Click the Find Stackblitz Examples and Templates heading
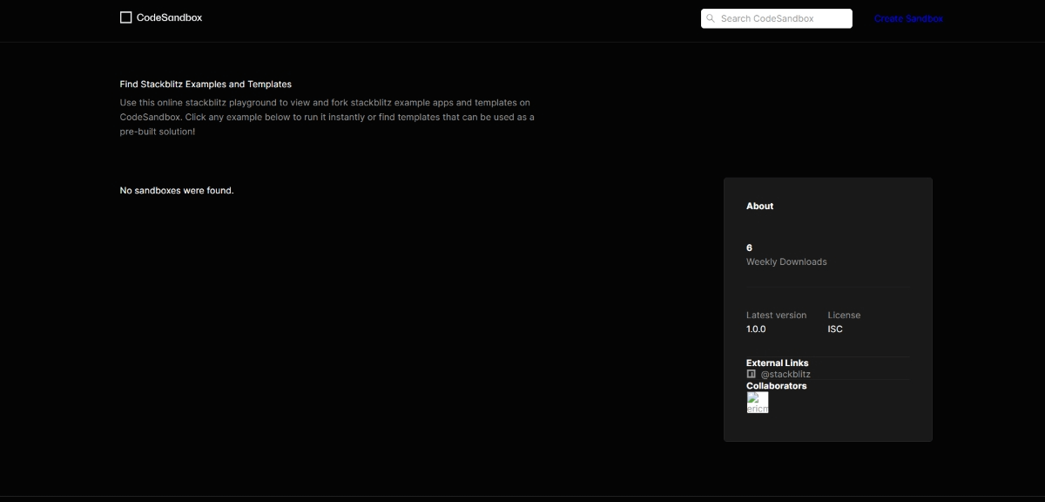The height and width of the screenshot is (502, 1045). (x=206, y=85)
